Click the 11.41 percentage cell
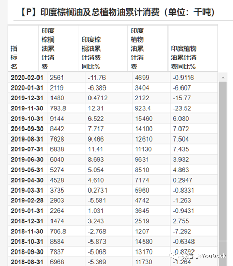This screenshot has height=266, width=233. tap(109, 149)
